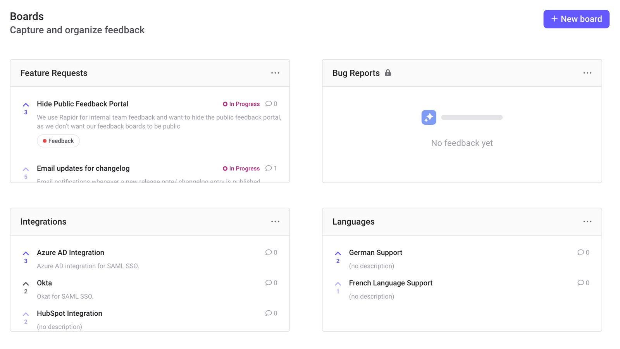
Task: Open the Feature Requests options menu
Action: click(x=275, y=73)
